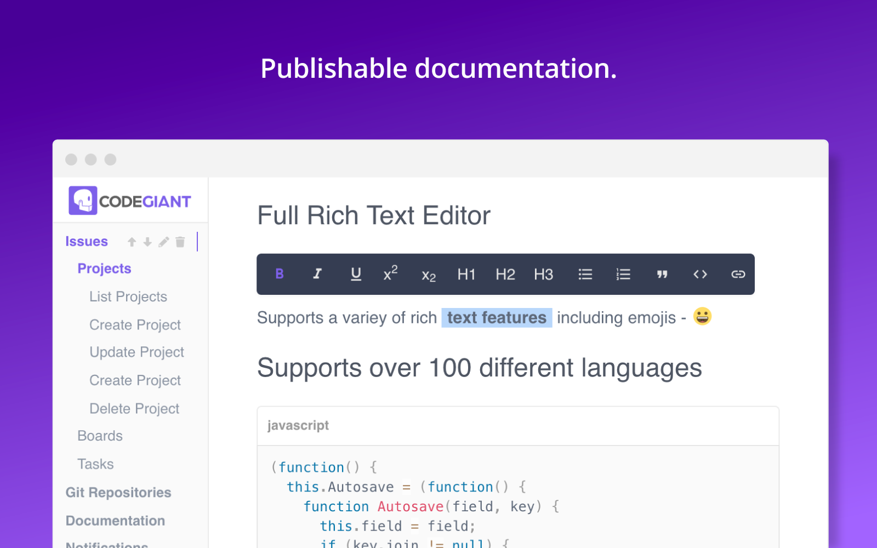Viewport: 877px width, 548px height.
Task: Delete the Issues section
Action: pyautogui.click(x=180, y=242)
